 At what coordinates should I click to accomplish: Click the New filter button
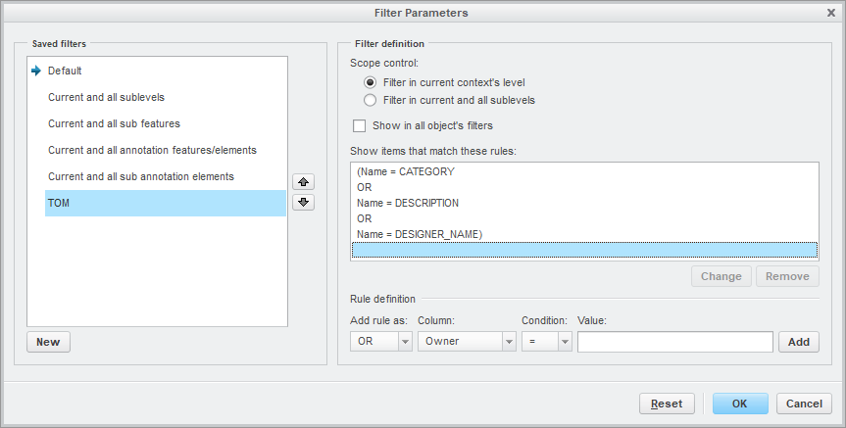tap(48, 342)
